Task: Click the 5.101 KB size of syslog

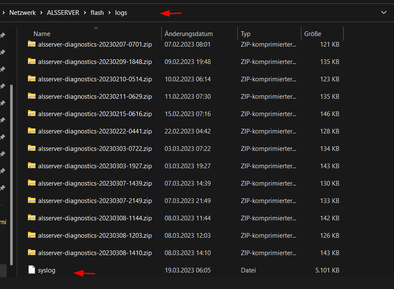Action: (328, 270)
